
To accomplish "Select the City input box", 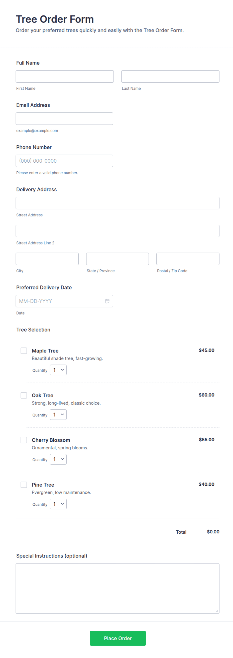I will tap(47, 259).
